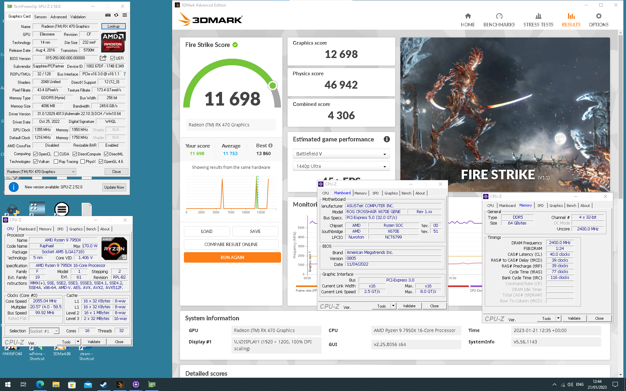Screen dimensions: 626x391
Task: Open Task View on taskbar
Action: [23, 384]
